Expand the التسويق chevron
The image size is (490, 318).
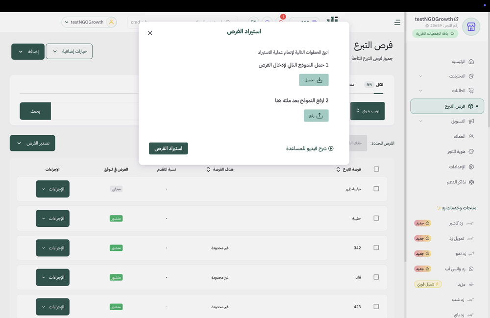pos(420,121)
